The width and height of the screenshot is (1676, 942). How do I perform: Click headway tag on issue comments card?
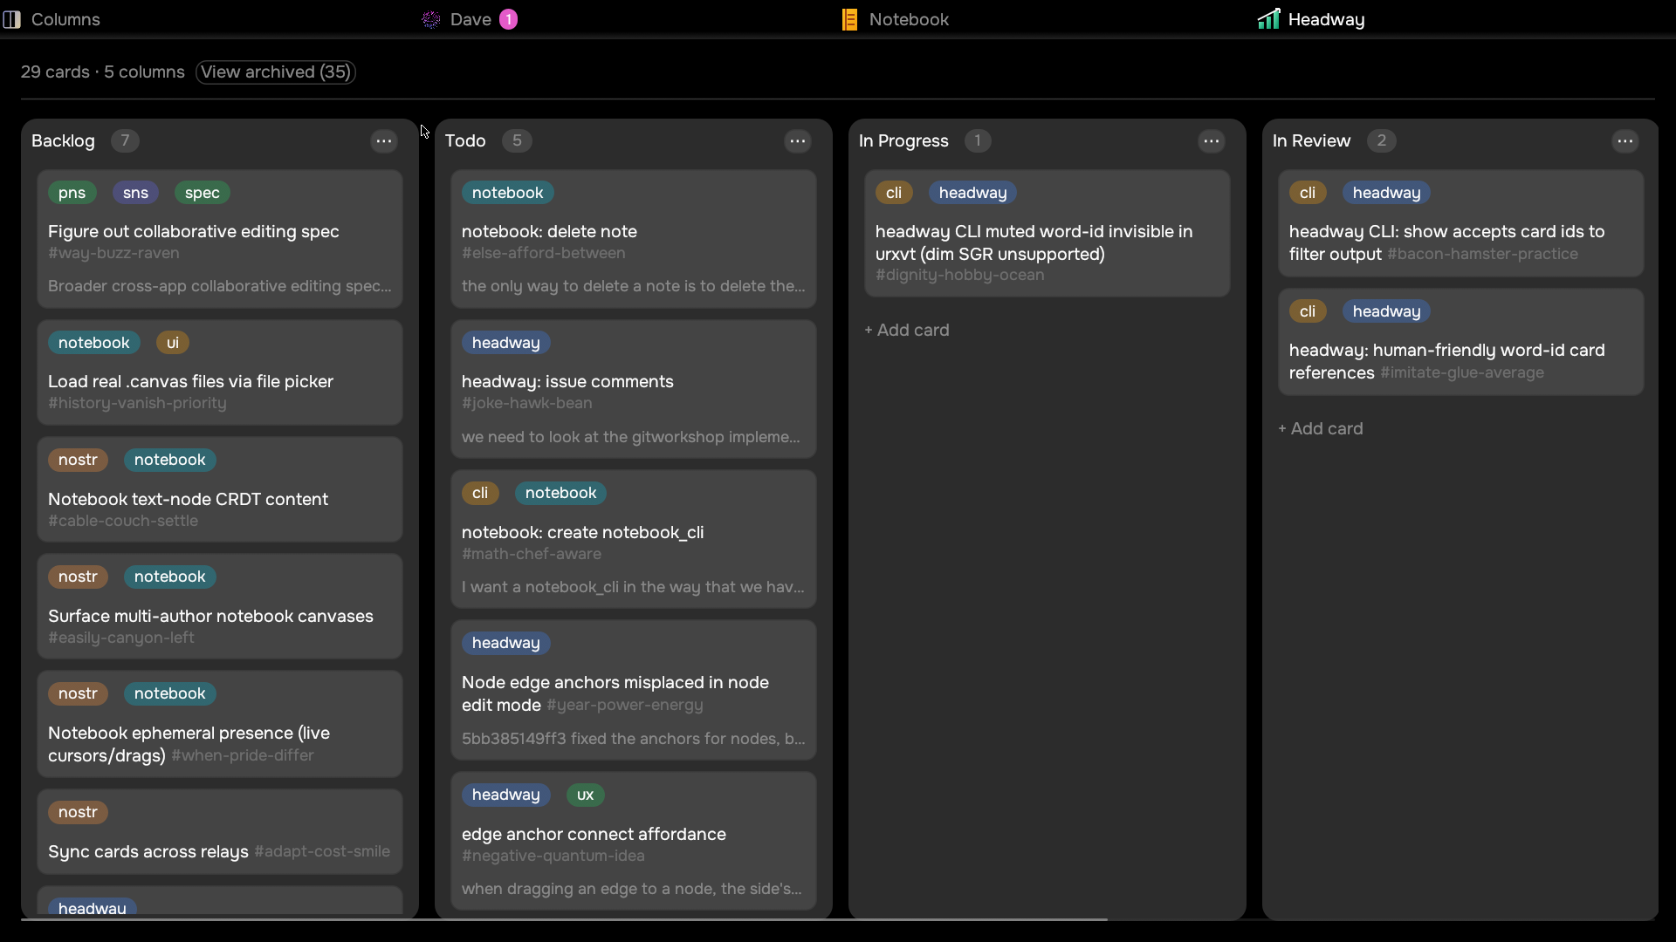505,343
